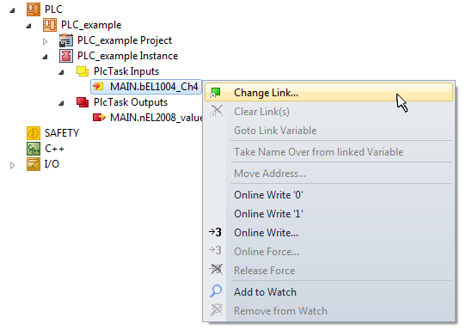Select the PLC_example Project icon
The height and width of the screenshot is (330, 466).
(66, 40)
